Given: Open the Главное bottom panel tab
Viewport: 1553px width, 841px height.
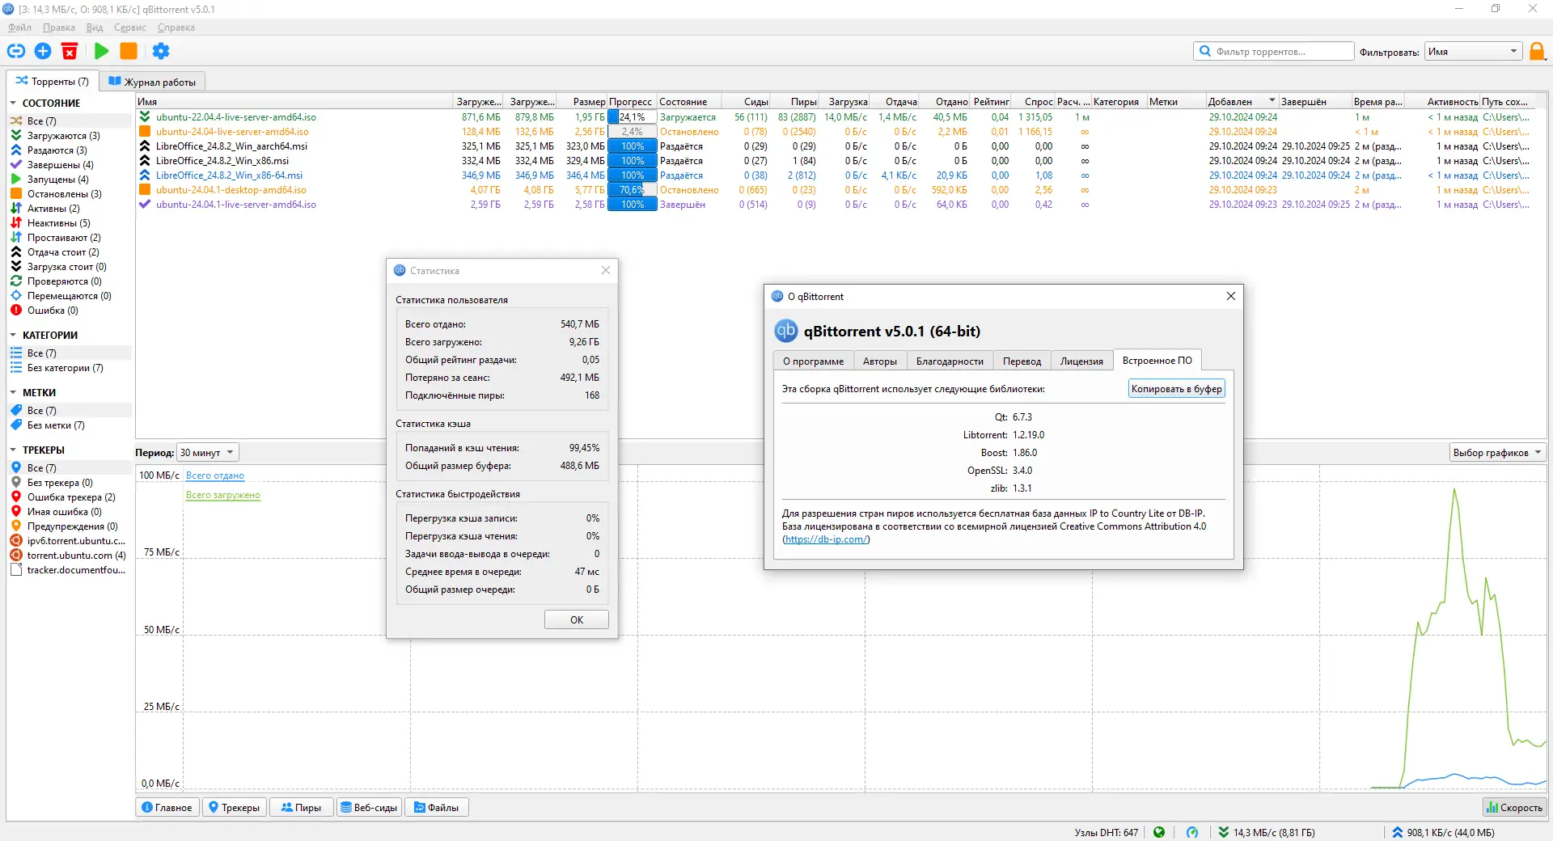Looking at the screenshot, I should 167,808.
